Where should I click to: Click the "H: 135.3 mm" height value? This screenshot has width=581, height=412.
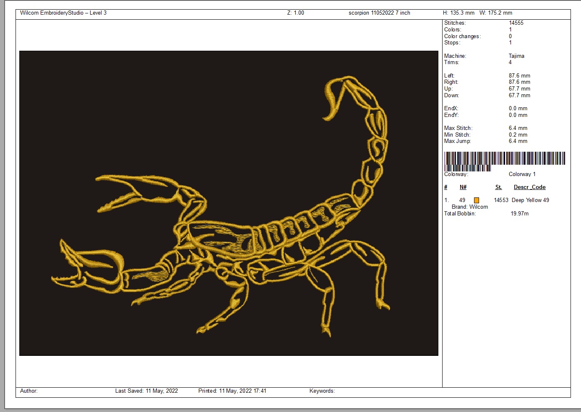459,13
